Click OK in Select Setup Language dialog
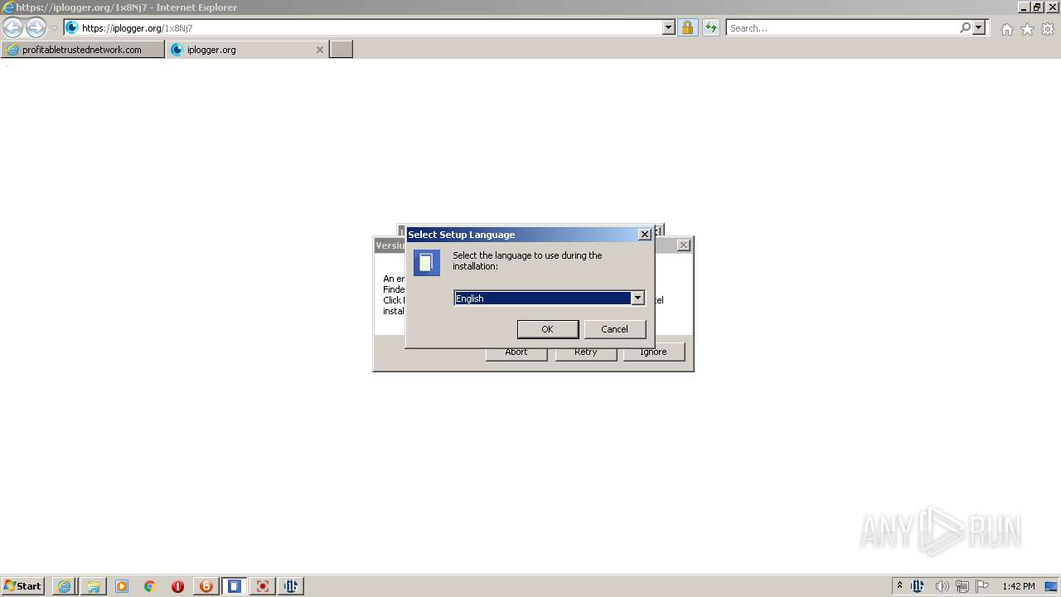Image resolution: width=1061 pixels, height=597 pixels. (548, 329)
